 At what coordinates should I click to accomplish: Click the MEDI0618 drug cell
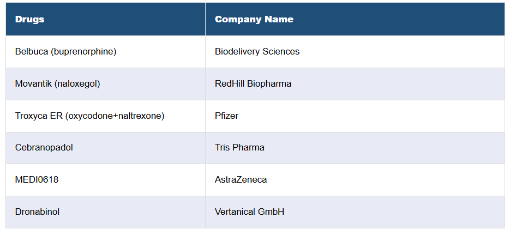coord(37,180)
